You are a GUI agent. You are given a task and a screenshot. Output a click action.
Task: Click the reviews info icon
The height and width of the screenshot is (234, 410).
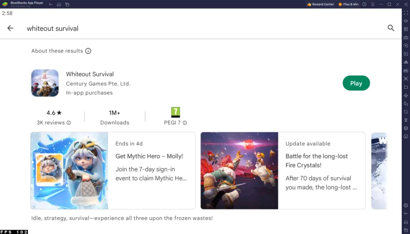68,123
